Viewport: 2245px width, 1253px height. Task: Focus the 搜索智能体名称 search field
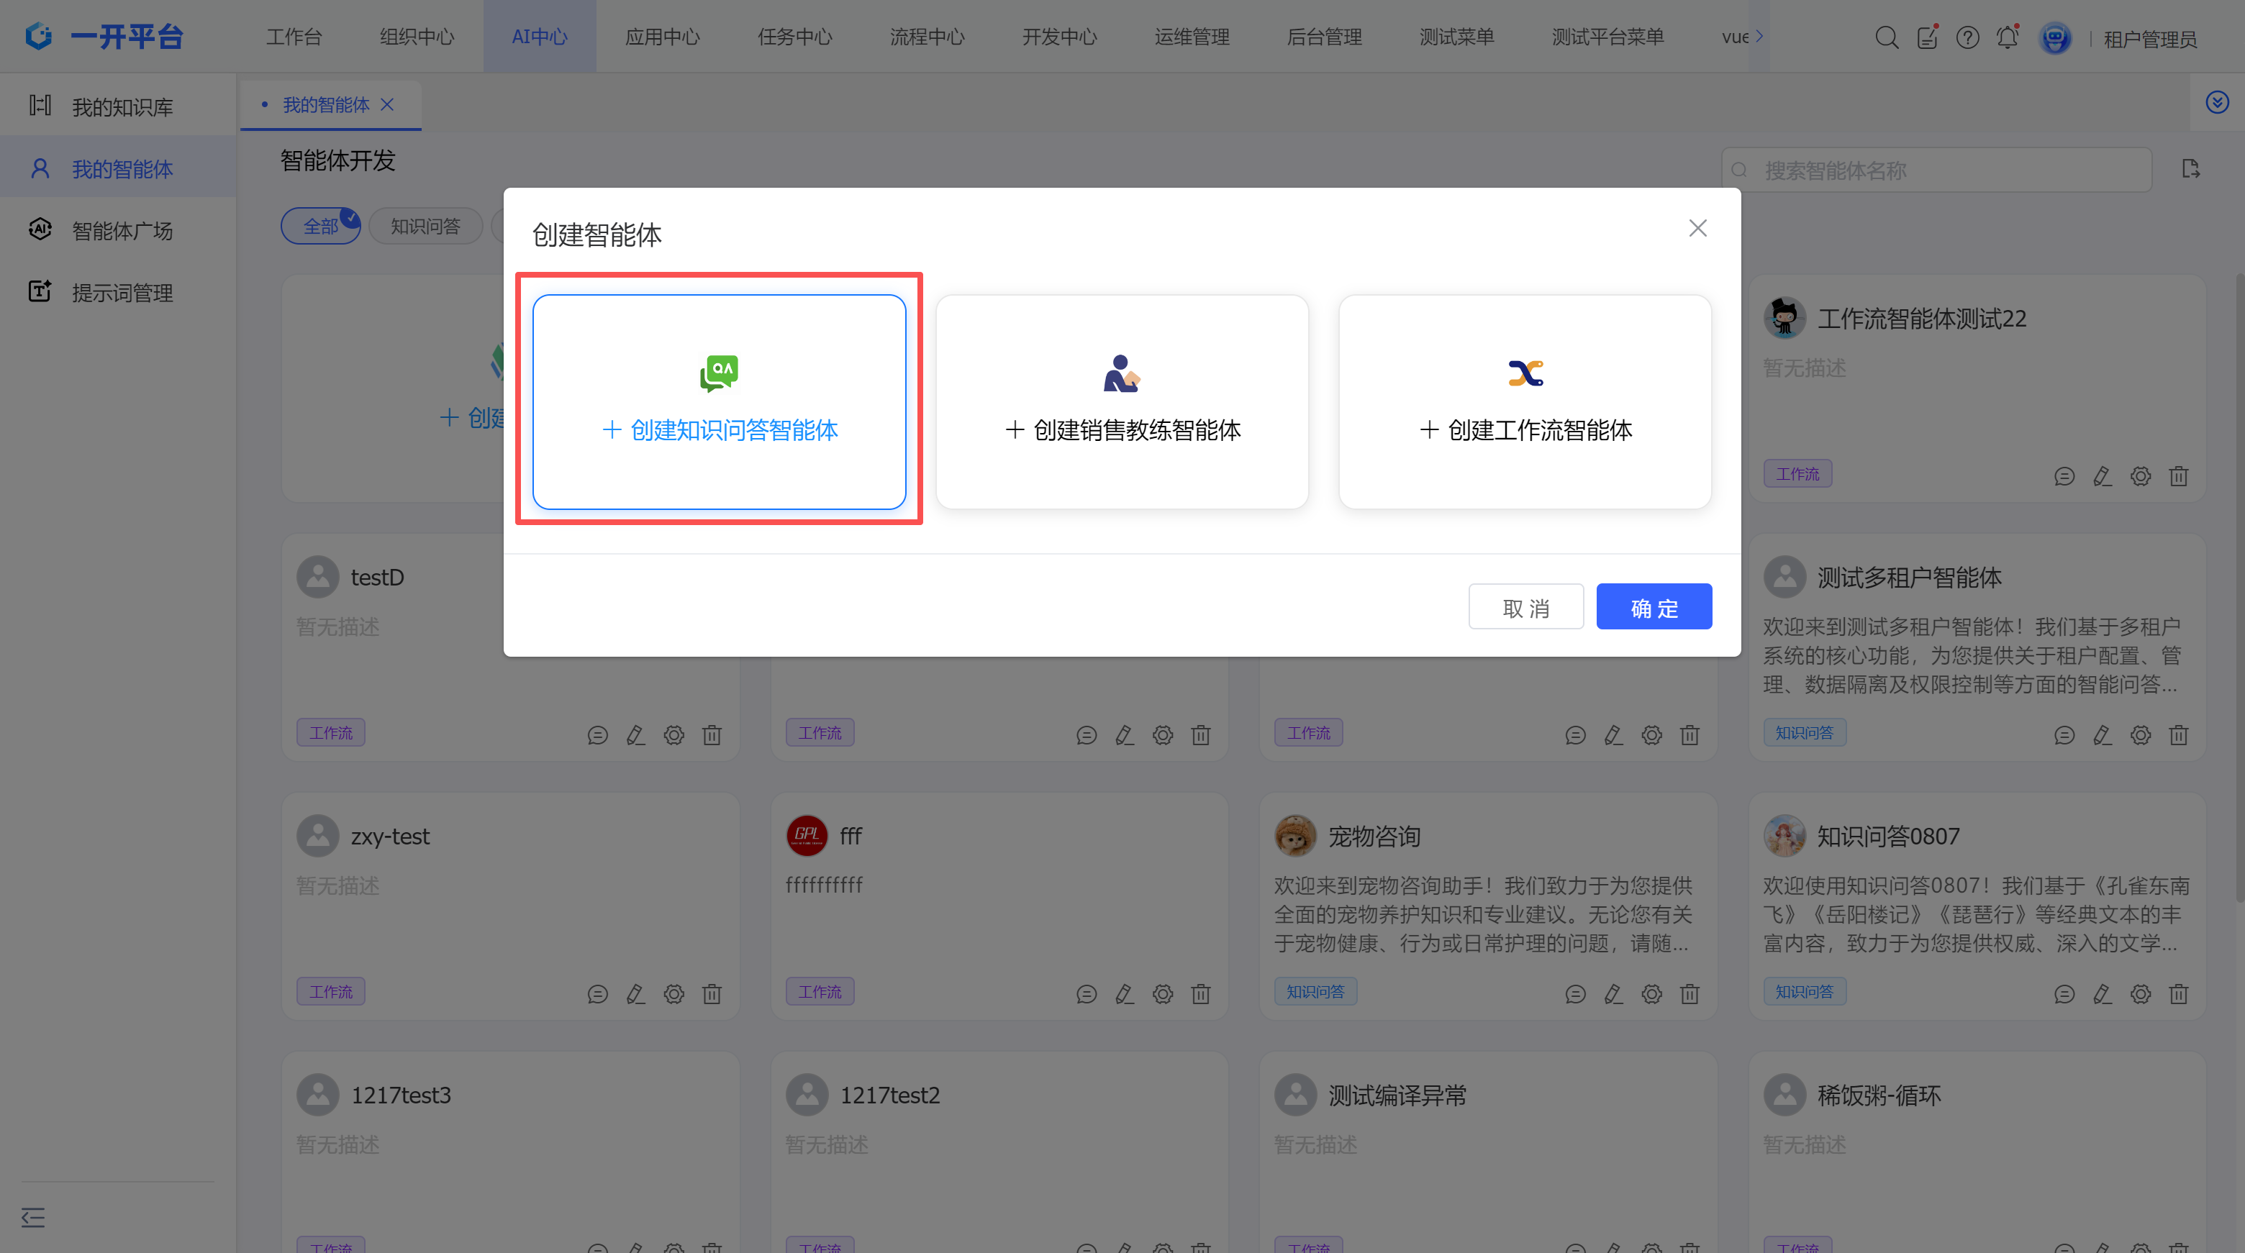1944,170
